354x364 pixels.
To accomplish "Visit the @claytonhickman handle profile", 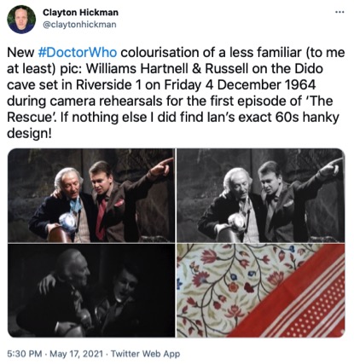I will (79, 25).
